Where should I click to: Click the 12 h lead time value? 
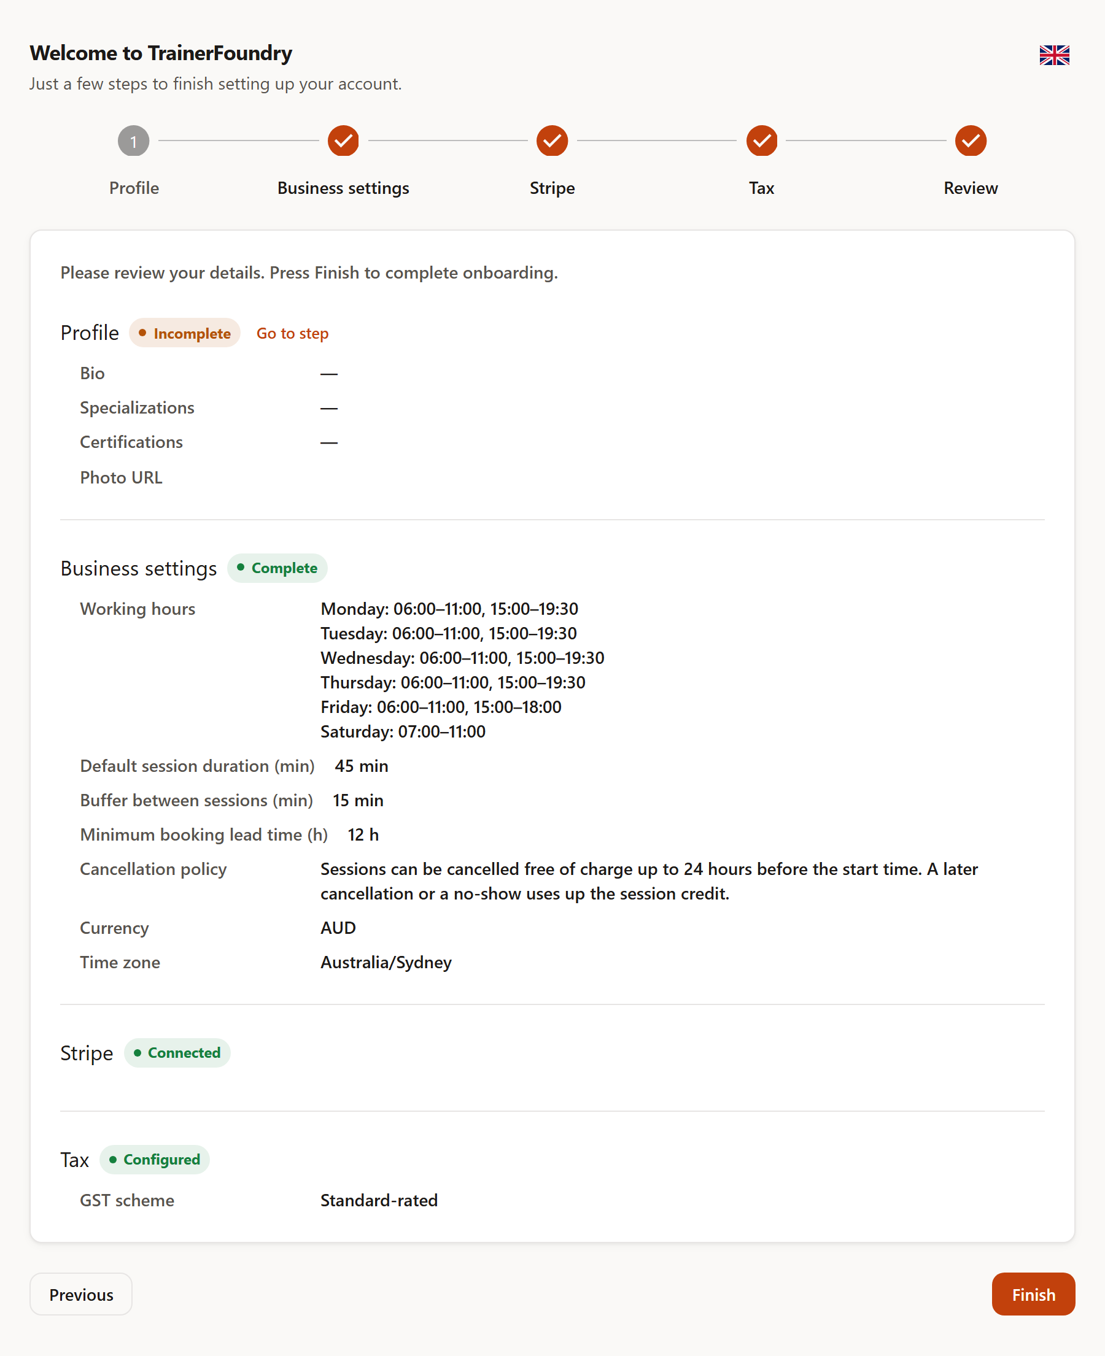363,834
